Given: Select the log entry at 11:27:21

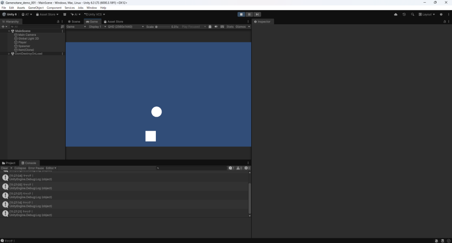Looking at the screenshot, I should (124, 213).
